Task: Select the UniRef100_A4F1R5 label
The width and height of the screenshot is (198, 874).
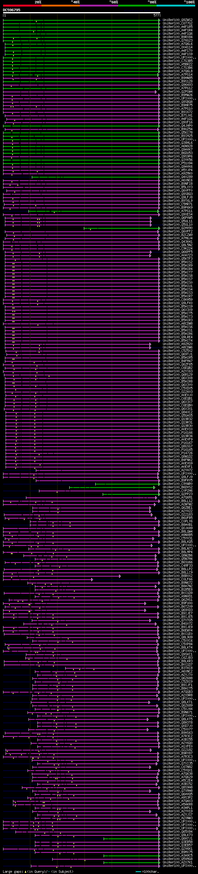Action: [x=178, y=27]
